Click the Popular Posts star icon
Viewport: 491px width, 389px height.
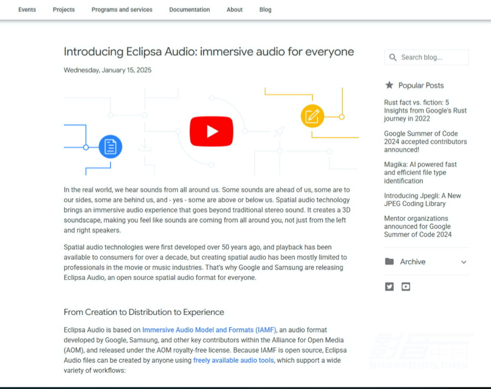[x=390, y=85]
